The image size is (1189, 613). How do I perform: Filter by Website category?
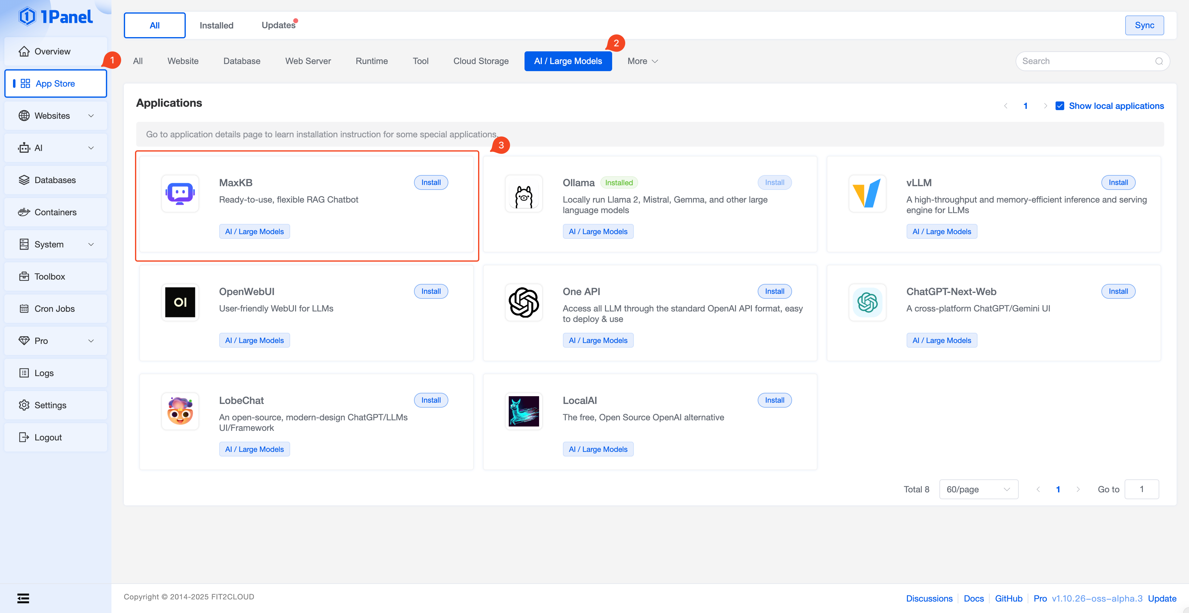click(x=183, y=61)
